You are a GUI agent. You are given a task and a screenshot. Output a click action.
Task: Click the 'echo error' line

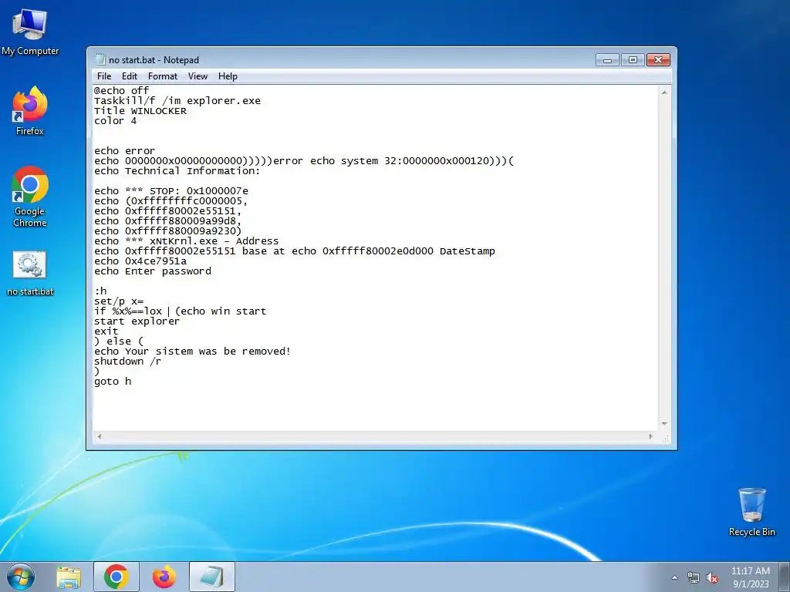[124, 150]
